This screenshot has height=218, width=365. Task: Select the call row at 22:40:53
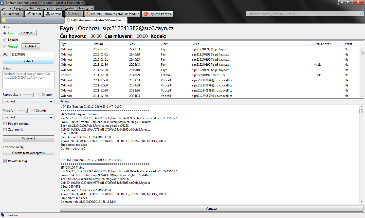pyautogui.click(x=210, y=49)
